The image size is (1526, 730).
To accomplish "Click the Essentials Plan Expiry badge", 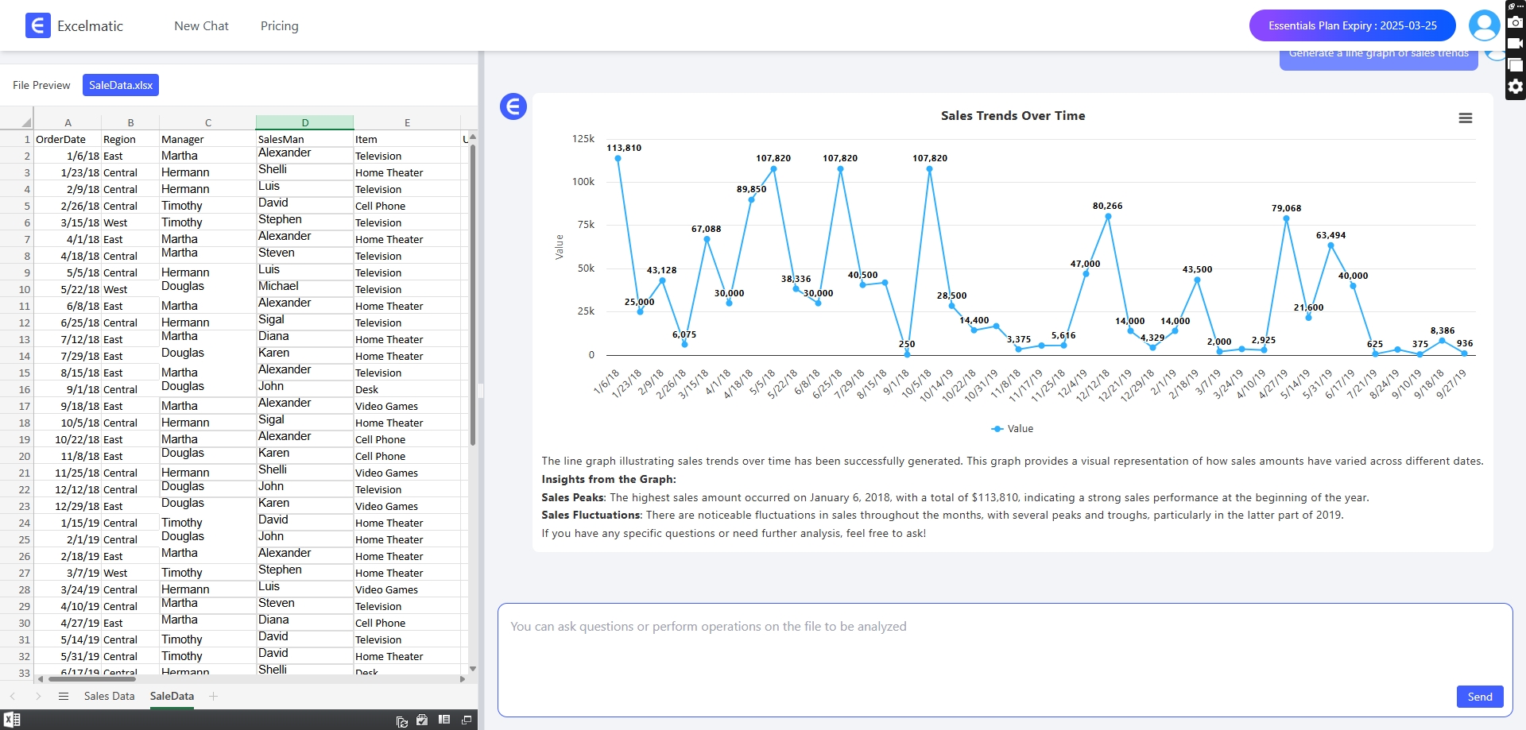I will click(1352, 25).
